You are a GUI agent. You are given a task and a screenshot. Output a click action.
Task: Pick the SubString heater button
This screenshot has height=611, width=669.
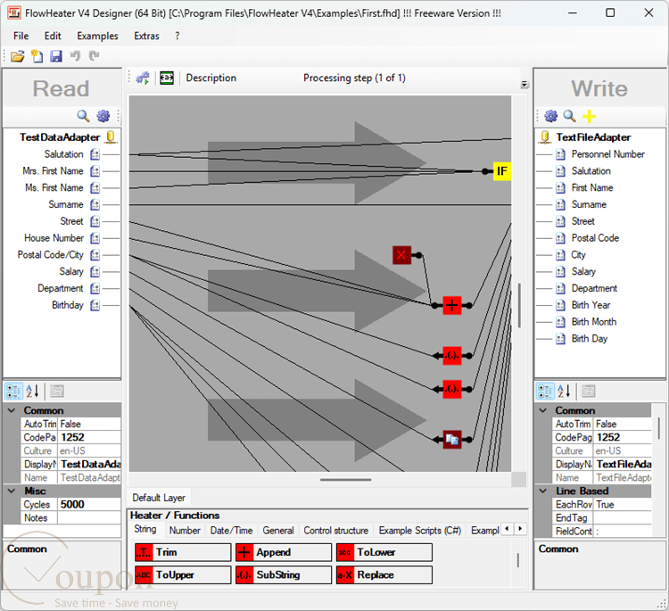coord(284,575)
